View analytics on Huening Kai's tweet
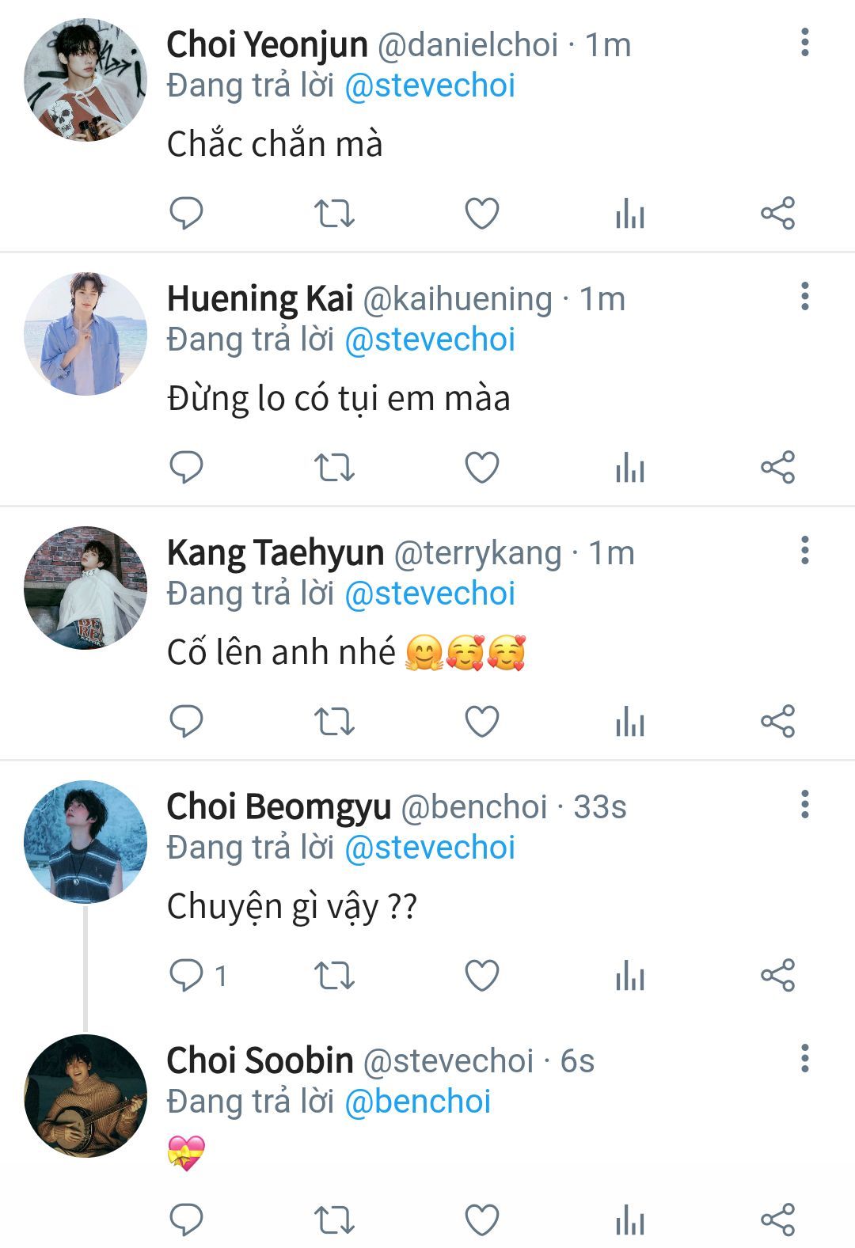 (x=630, y=467)
